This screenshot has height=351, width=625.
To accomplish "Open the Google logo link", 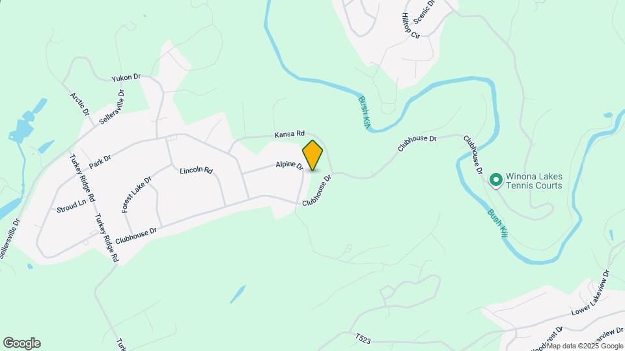I will pos(22,343).
